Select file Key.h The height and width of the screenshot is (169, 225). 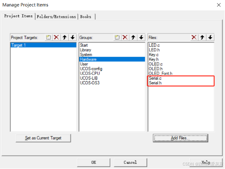coord(181,59)
